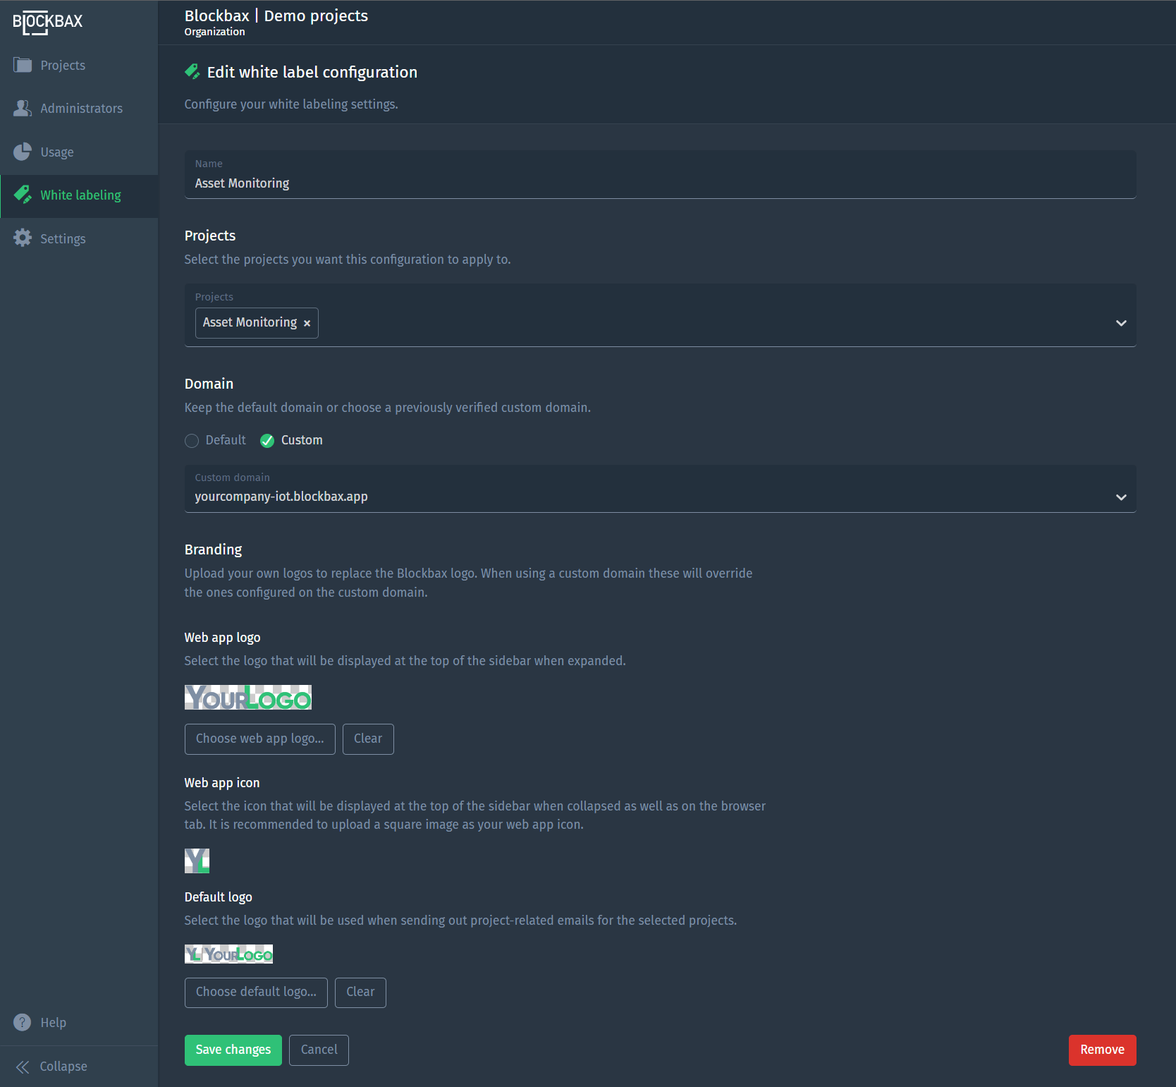The image size is (1176, 1087).
Task: Click the Blockbax logo in sidebar
Action: [x=48, y=22]
